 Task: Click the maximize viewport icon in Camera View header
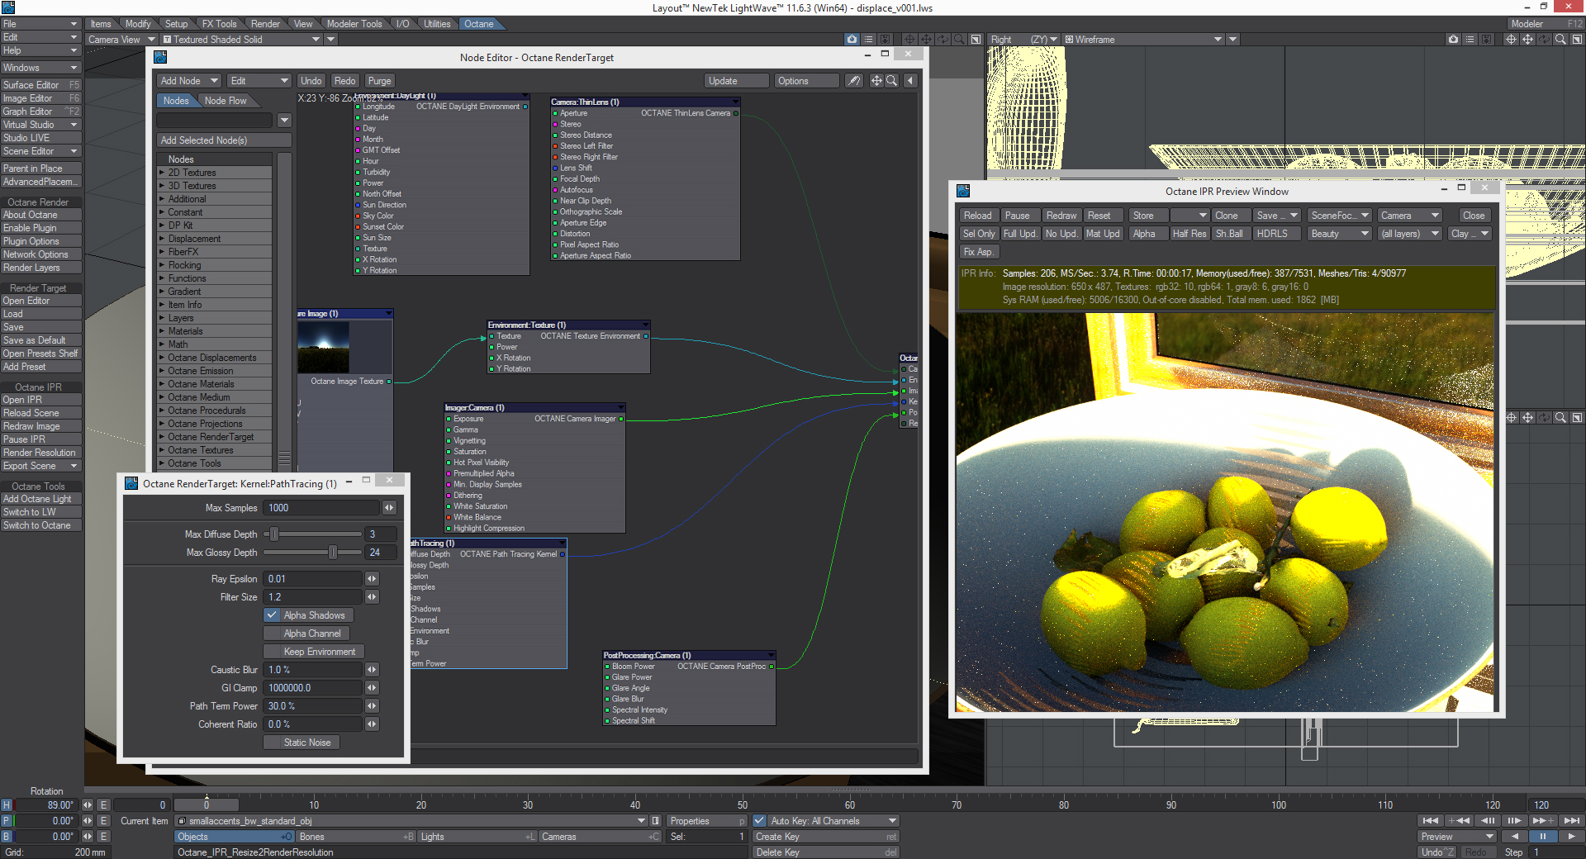(x=976, y=39)
